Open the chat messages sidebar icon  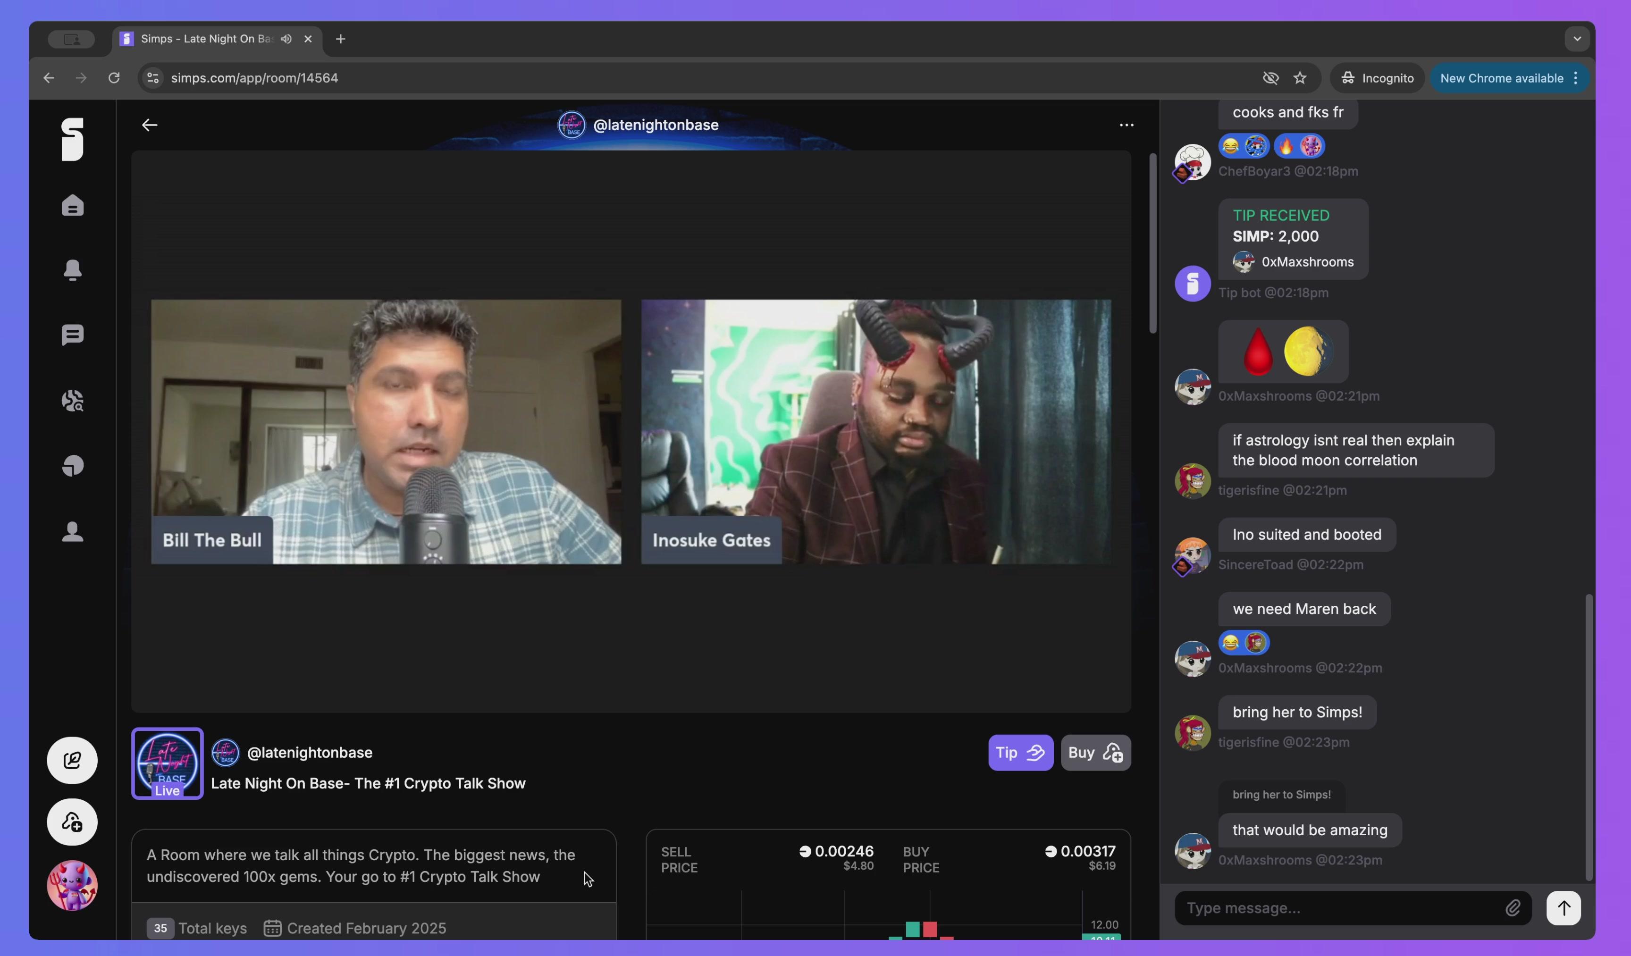pos(73,335)
